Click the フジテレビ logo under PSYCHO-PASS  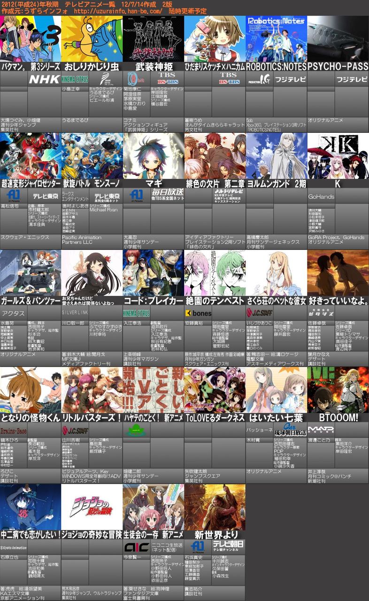click(x=352, y=79)
